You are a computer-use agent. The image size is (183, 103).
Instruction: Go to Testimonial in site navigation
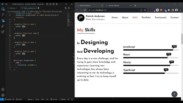point(160,17)
